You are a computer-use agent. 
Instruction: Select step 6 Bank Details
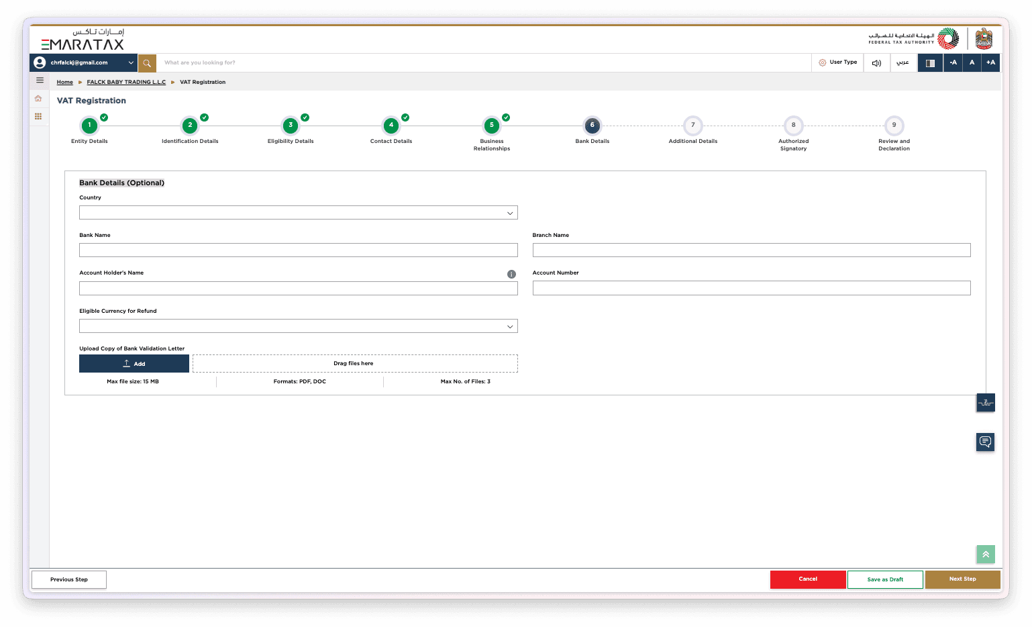point(592,126)
